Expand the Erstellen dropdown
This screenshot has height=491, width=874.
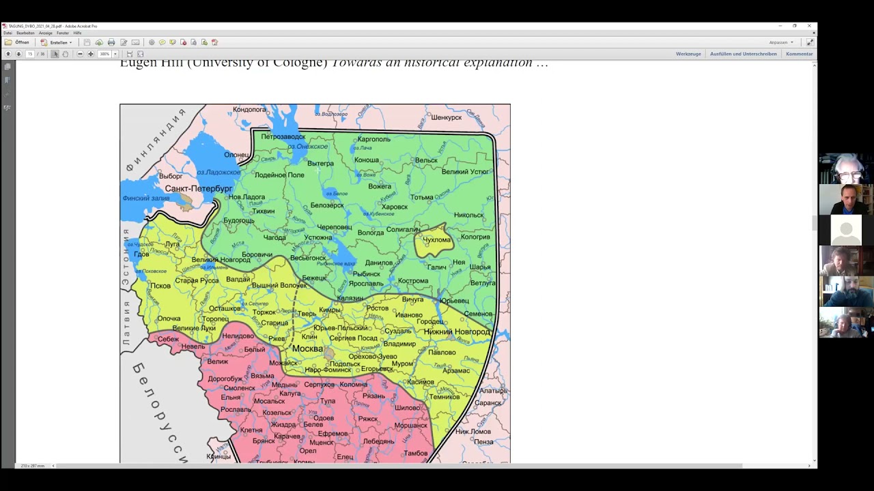56,42
